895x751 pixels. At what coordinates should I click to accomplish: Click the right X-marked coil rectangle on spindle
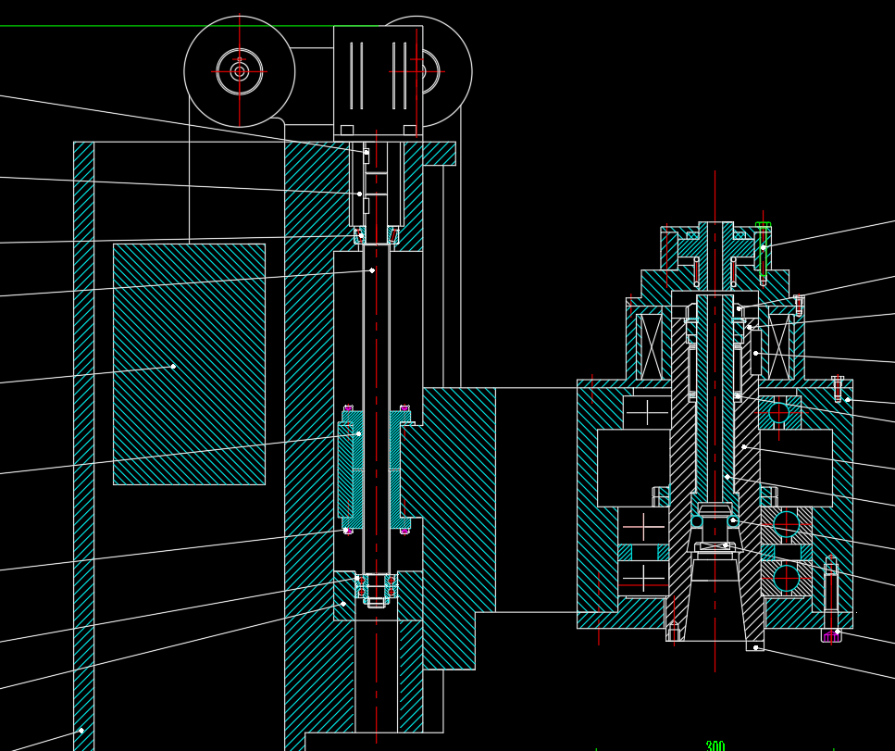[779, 345]
